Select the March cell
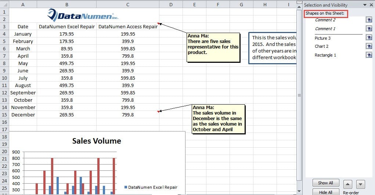The width and height of the screenshot is (375, 195). [23, 48]
